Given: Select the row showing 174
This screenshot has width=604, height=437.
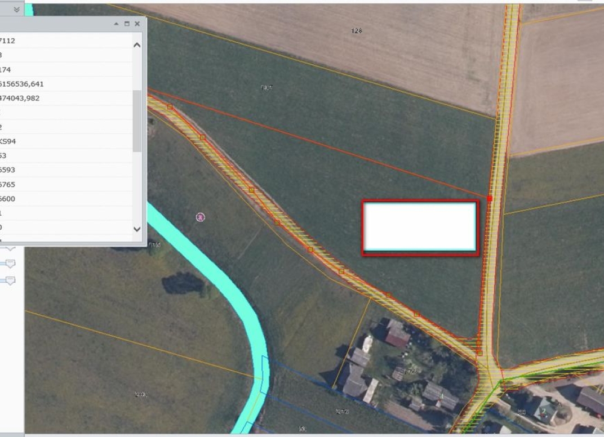Looking at the screenshot, I should coord(66,70).
